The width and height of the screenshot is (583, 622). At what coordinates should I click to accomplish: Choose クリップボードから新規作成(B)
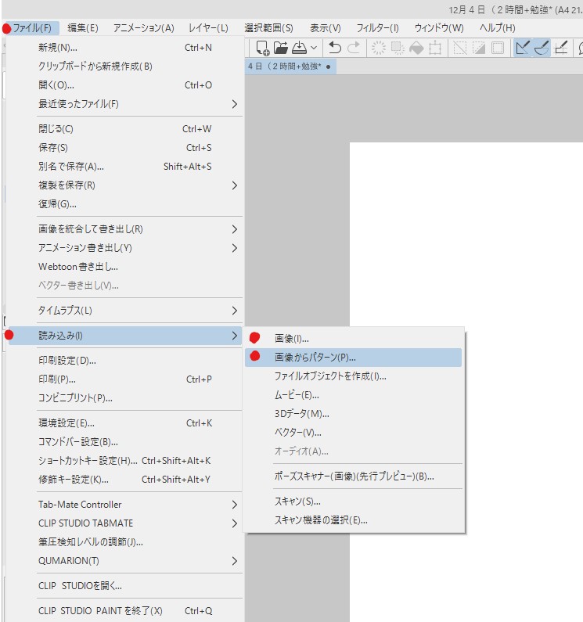point(125,67)
